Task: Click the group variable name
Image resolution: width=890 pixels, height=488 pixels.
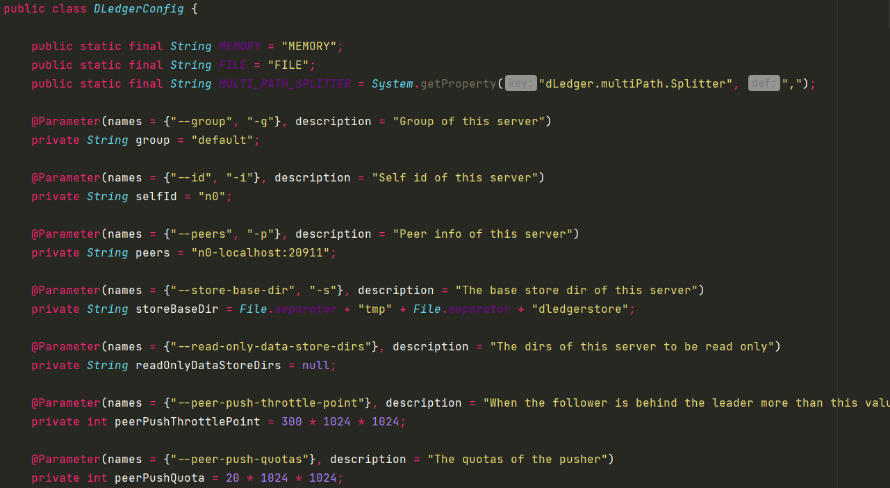Action: [152, 140]
